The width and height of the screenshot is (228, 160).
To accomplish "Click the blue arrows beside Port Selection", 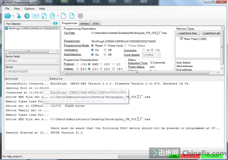I will coord(55,23).
